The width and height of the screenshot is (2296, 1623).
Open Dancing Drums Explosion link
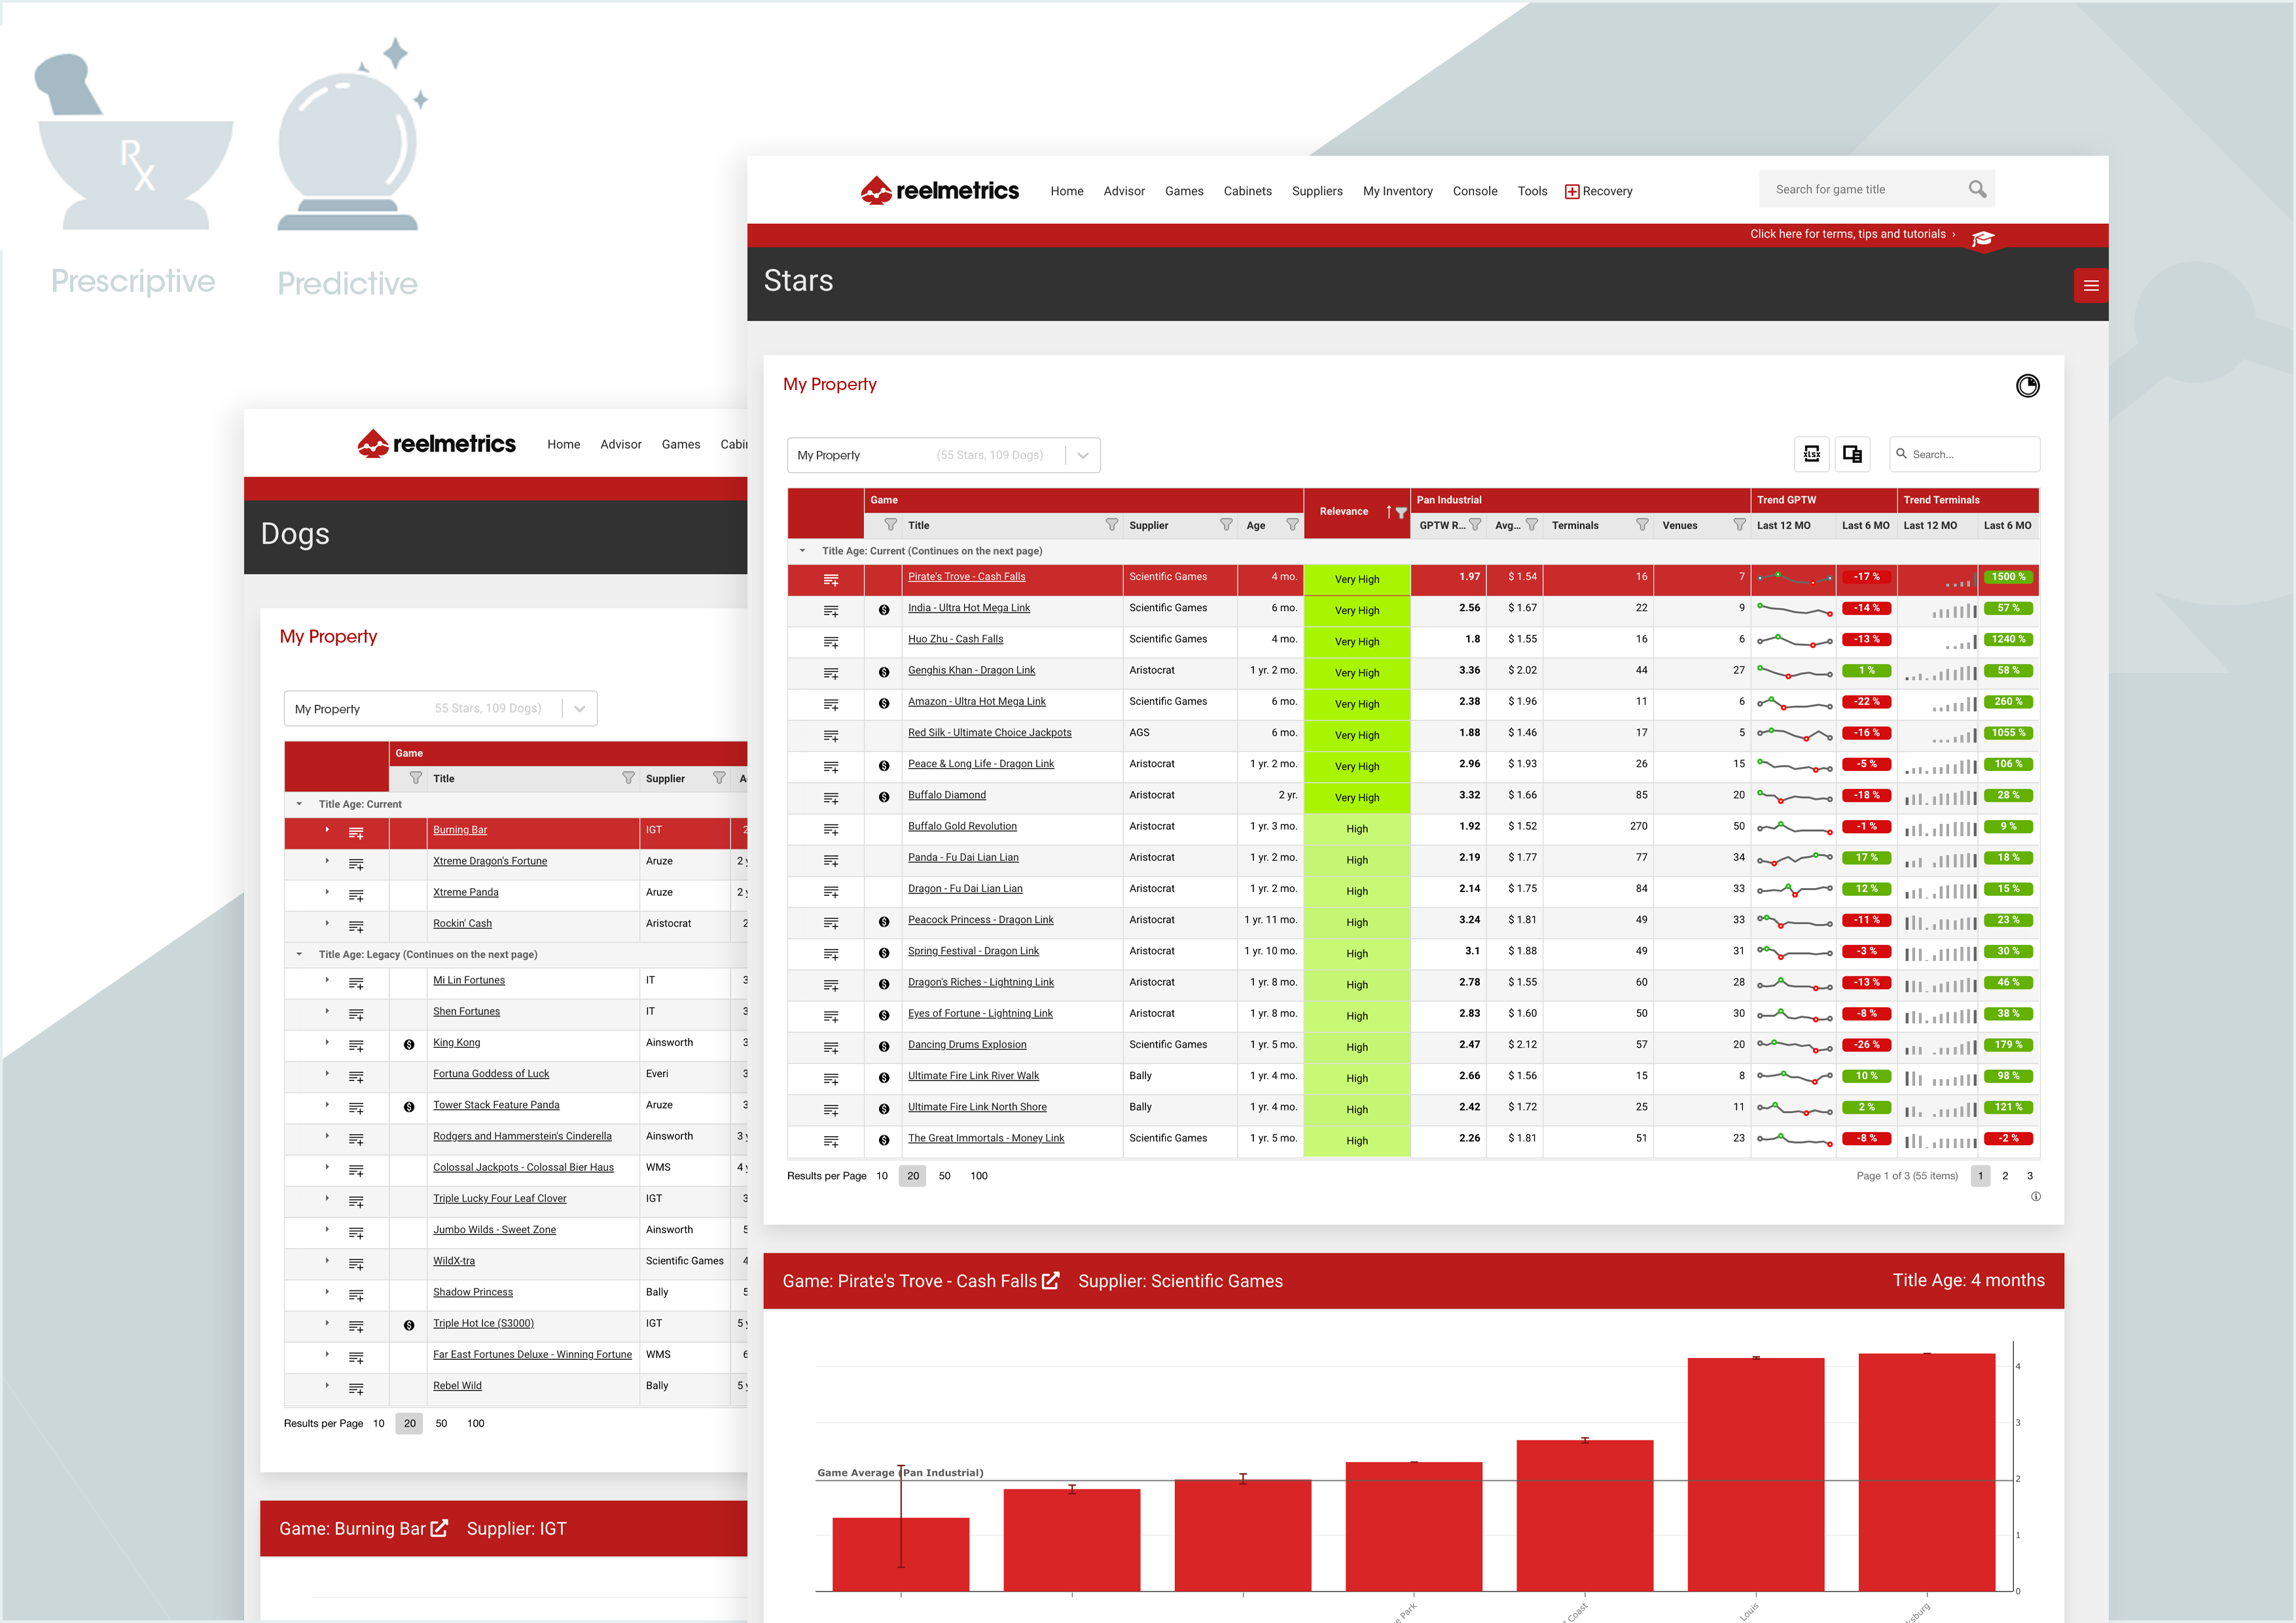966,1044
